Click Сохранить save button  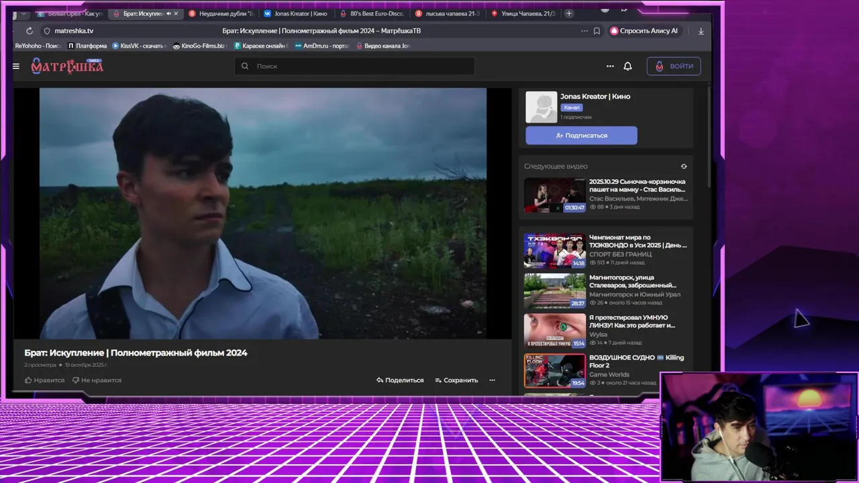[456, 380]
